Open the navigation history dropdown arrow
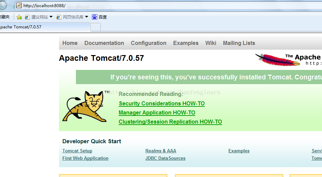The width and height of the screenshot is (322, 177). click(x=10, y=6)
